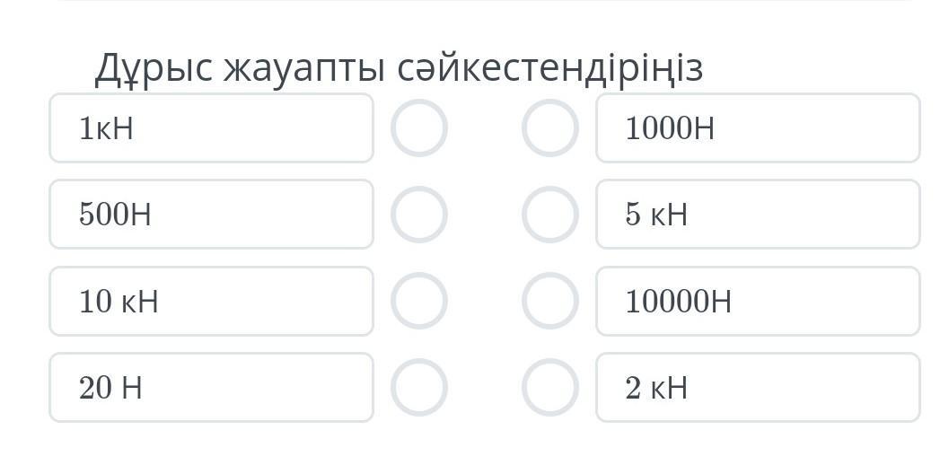Click the 1кН answer box
940x474 pixels.
211,127
